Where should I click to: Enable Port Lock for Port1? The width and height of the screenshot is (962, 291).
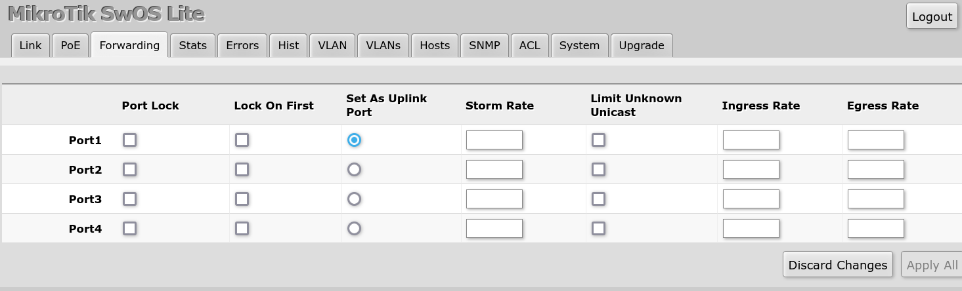[130, 140]
